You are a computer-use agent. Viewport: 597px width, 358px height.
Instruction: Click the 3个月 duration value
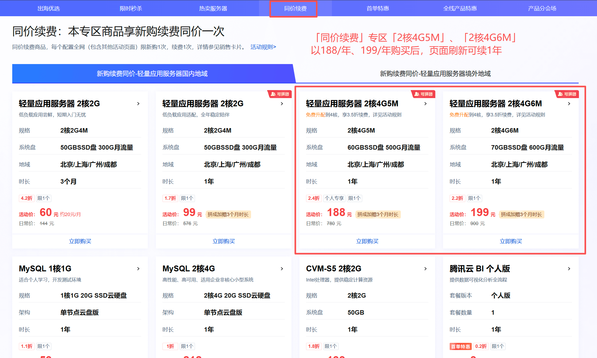pyautogui.click(x=69, y=182)
